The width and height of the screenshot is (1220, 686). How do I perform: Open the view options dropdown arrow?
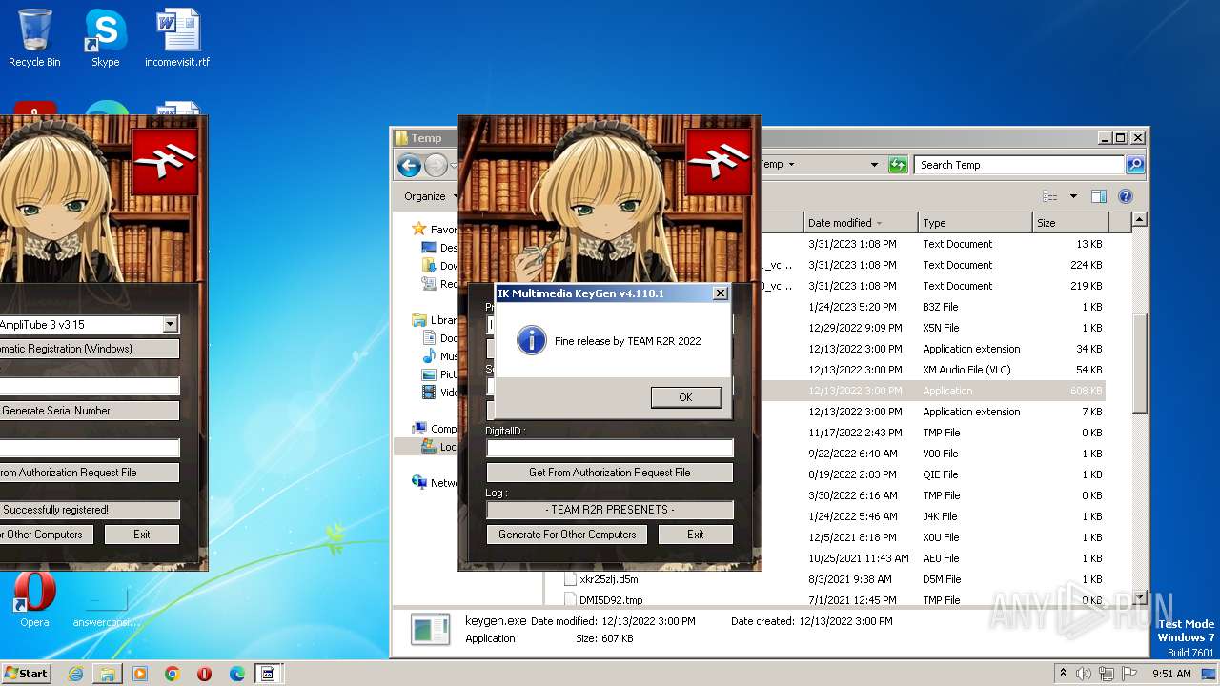1073,196
